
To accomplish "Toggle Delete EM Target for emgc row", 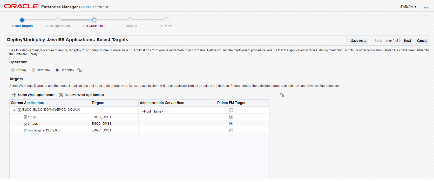I will [x=231, y=117].
